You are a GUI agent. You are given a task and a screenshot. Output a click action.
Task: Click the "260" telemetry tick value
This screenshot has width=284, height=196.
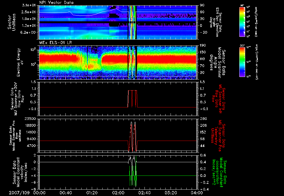pyautogui.click(x=203, y=119)
